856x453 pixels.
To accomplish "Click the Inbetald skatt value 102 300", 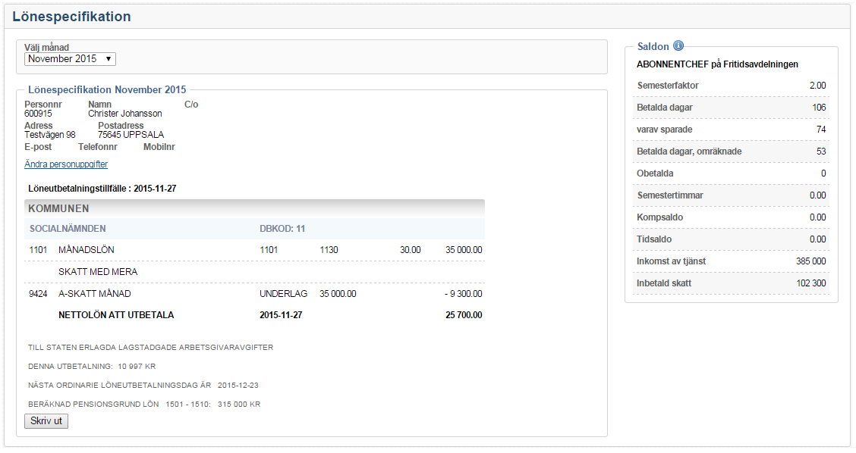I will click(x=810, y=283).
